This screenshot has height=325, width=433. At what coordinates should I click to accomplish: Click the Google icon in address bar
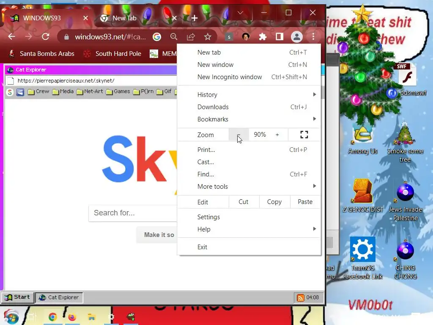157,36
